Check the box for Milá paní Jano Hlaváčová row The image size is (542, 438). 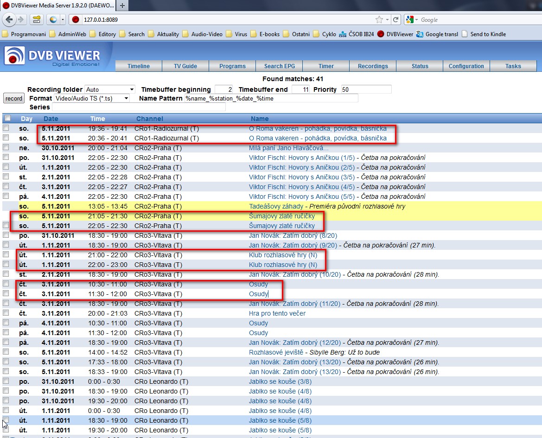click(6, 147)
